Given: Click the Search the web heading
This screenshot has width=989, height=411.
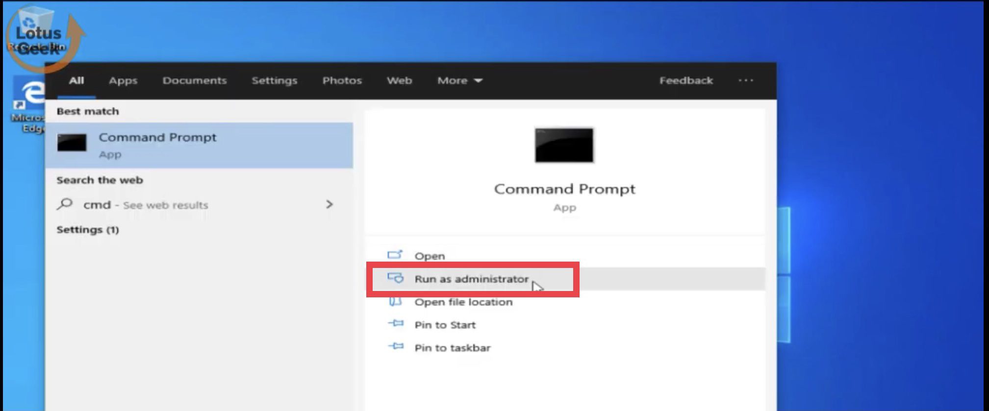Looking at the screenshot, I should point(100,180).
